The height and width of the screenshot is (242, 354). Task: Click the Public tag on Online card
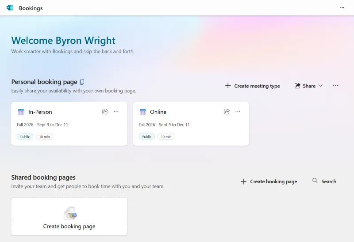point(147,136)
